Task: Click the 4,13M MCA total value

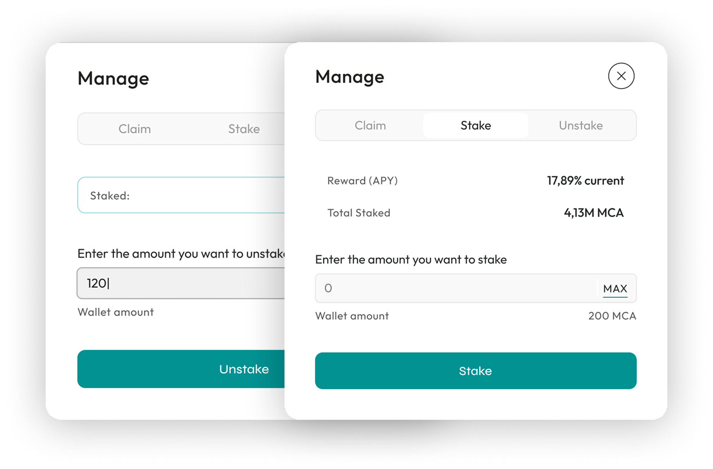Action: 594,213
